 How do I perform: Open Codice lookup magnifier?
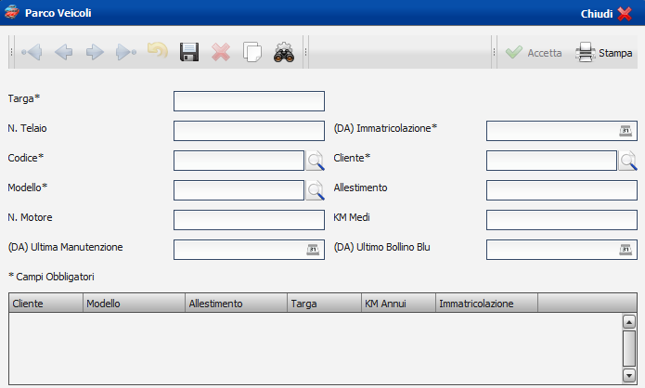pos(316,161)
